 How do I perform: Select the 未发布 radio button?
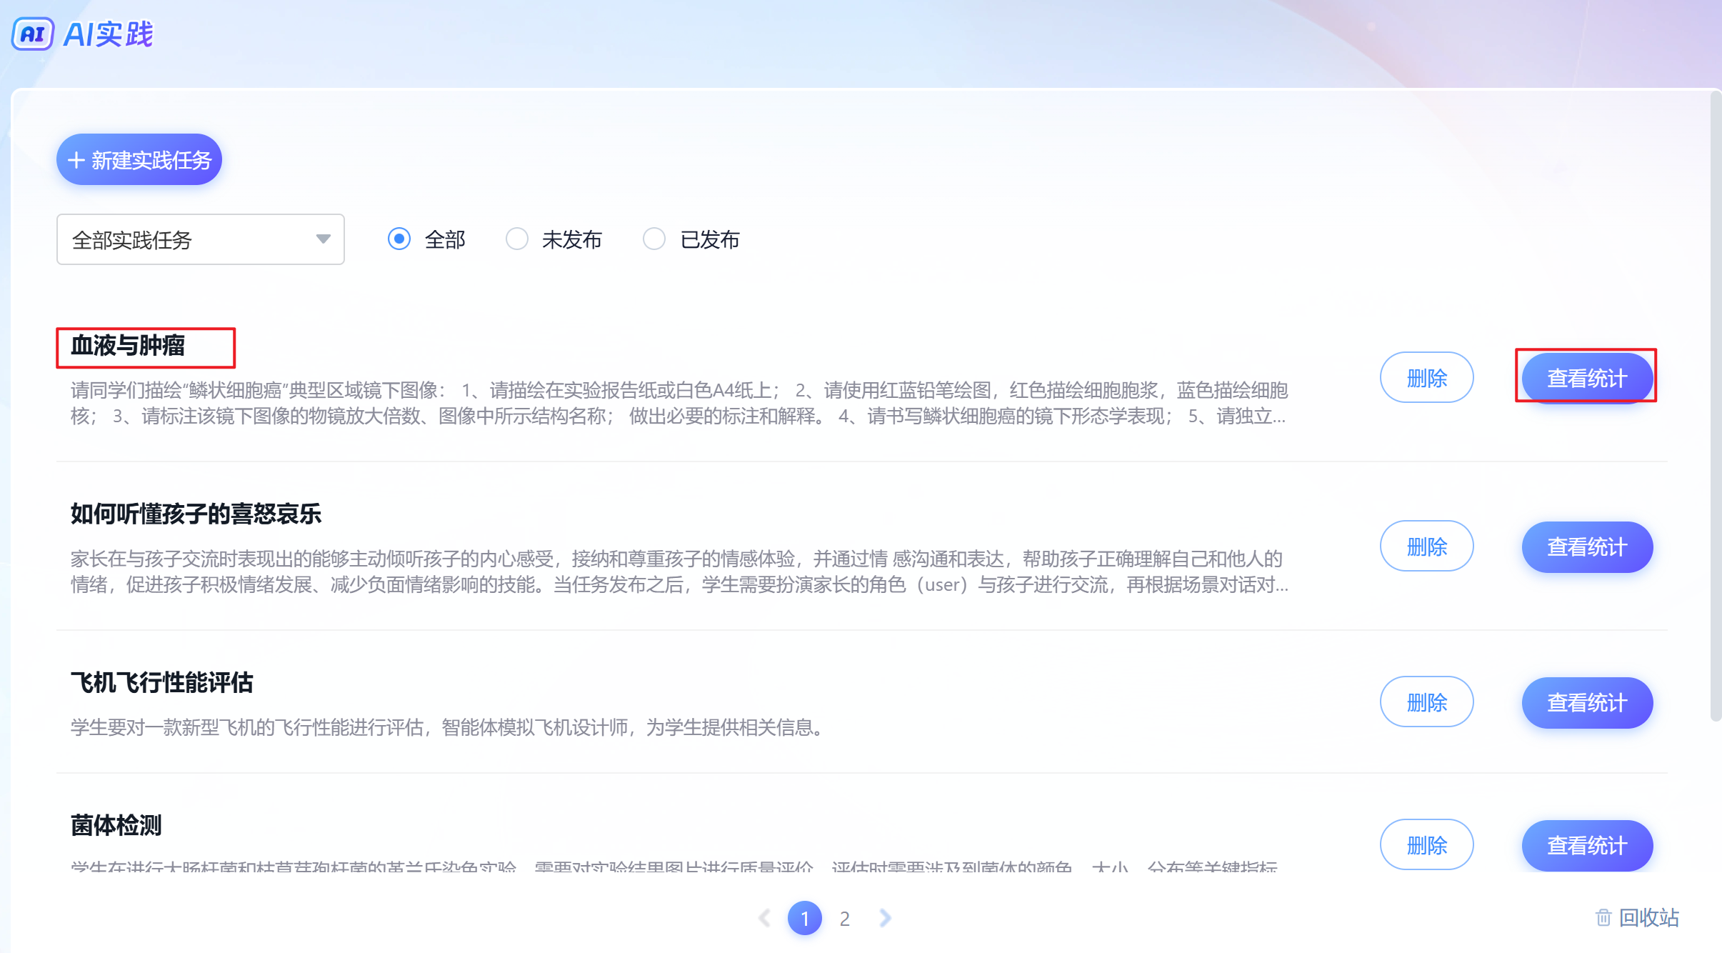point(516,239)
